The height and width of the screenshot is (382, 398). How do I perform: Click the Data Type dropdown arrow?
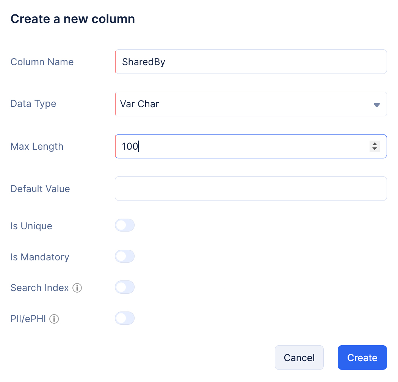coord(376,105)
